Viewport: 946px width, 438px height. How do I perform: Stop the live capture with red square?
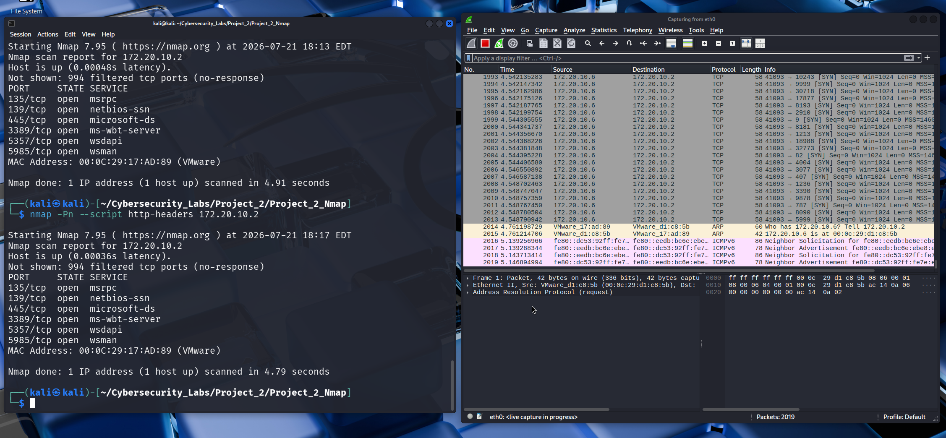(x=485, y=43)
